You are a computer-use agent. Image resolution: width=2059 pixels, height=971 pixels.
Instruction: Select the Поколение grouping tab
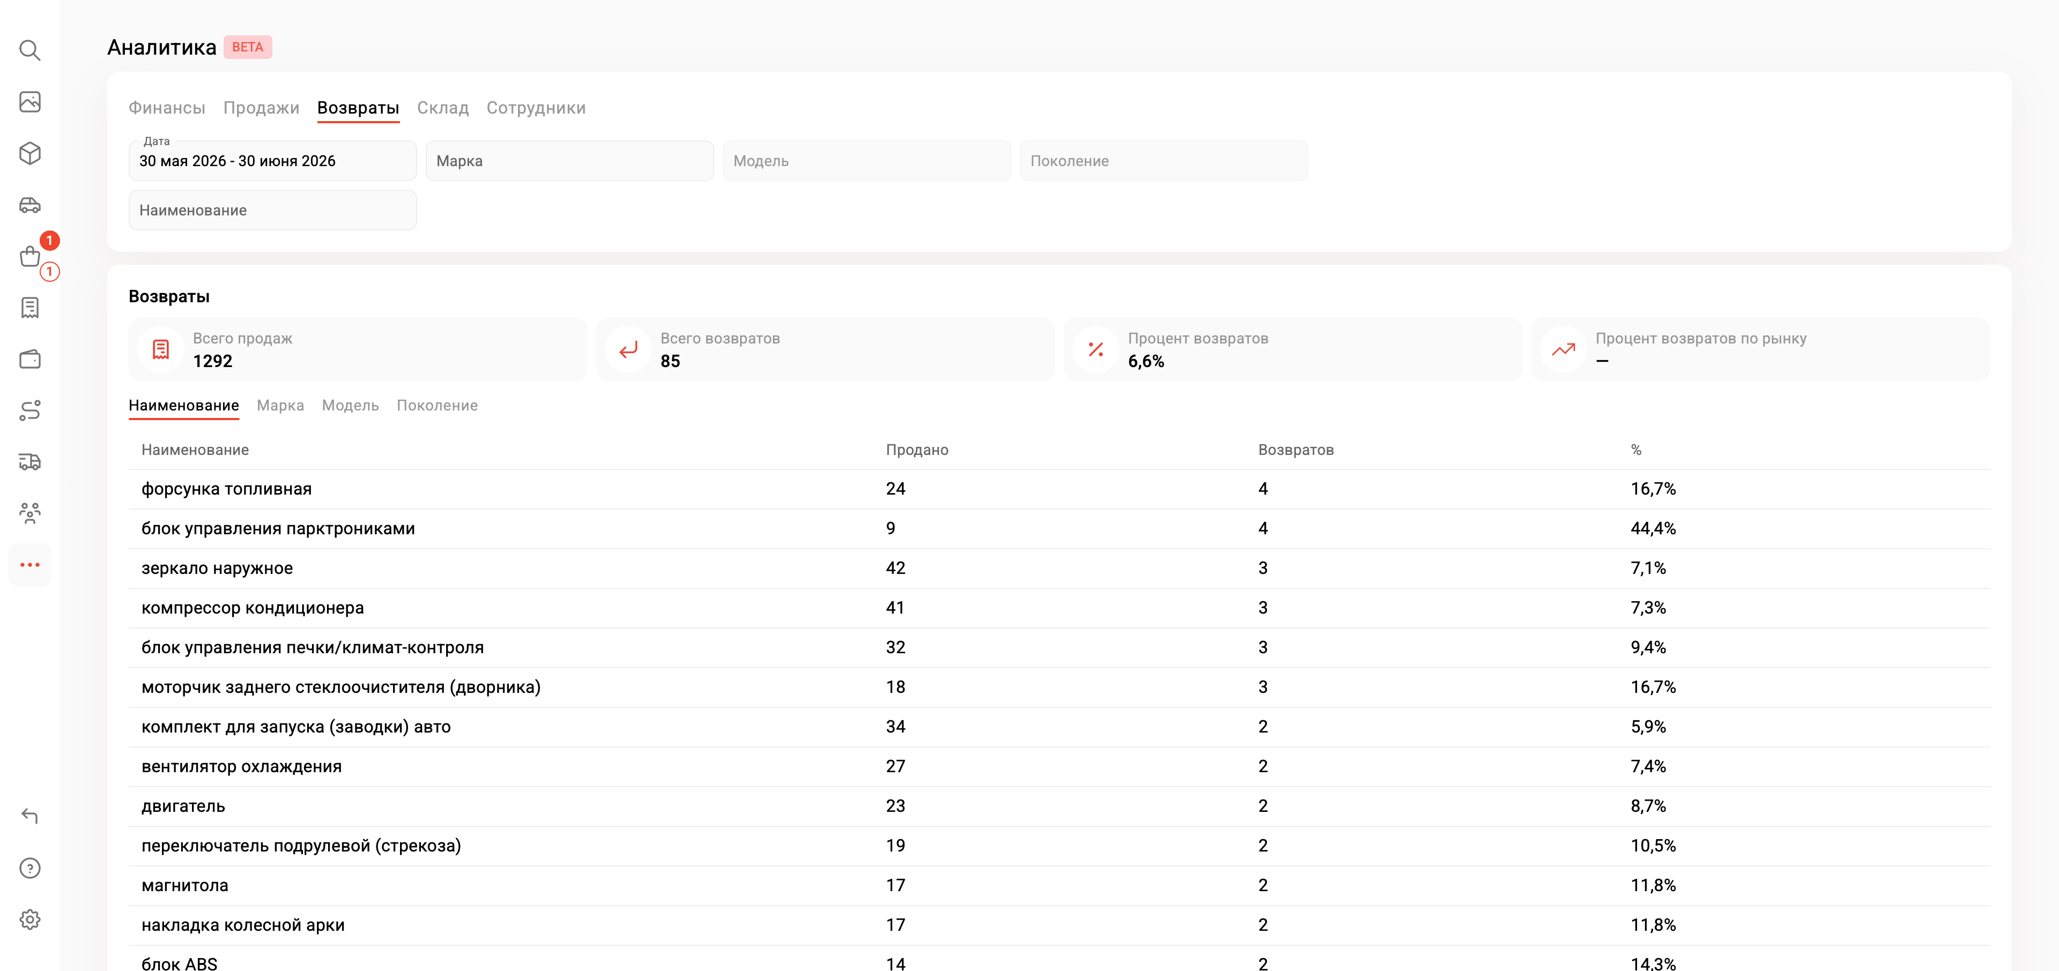(x=437, y=406)
